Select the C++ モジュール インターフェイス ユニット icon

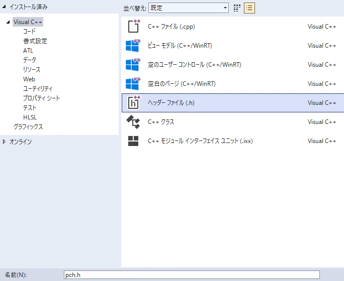tap(133, 141)
